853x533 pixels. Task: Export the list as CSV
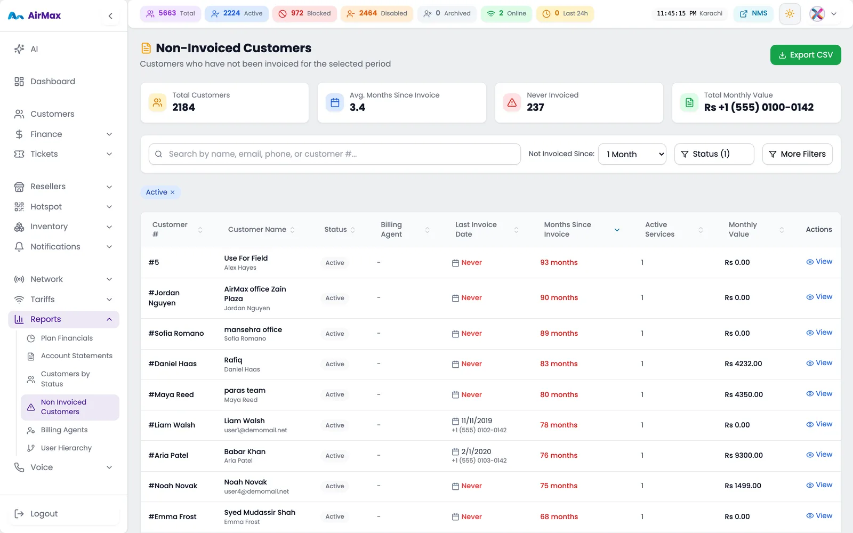(x=806, y=55)
